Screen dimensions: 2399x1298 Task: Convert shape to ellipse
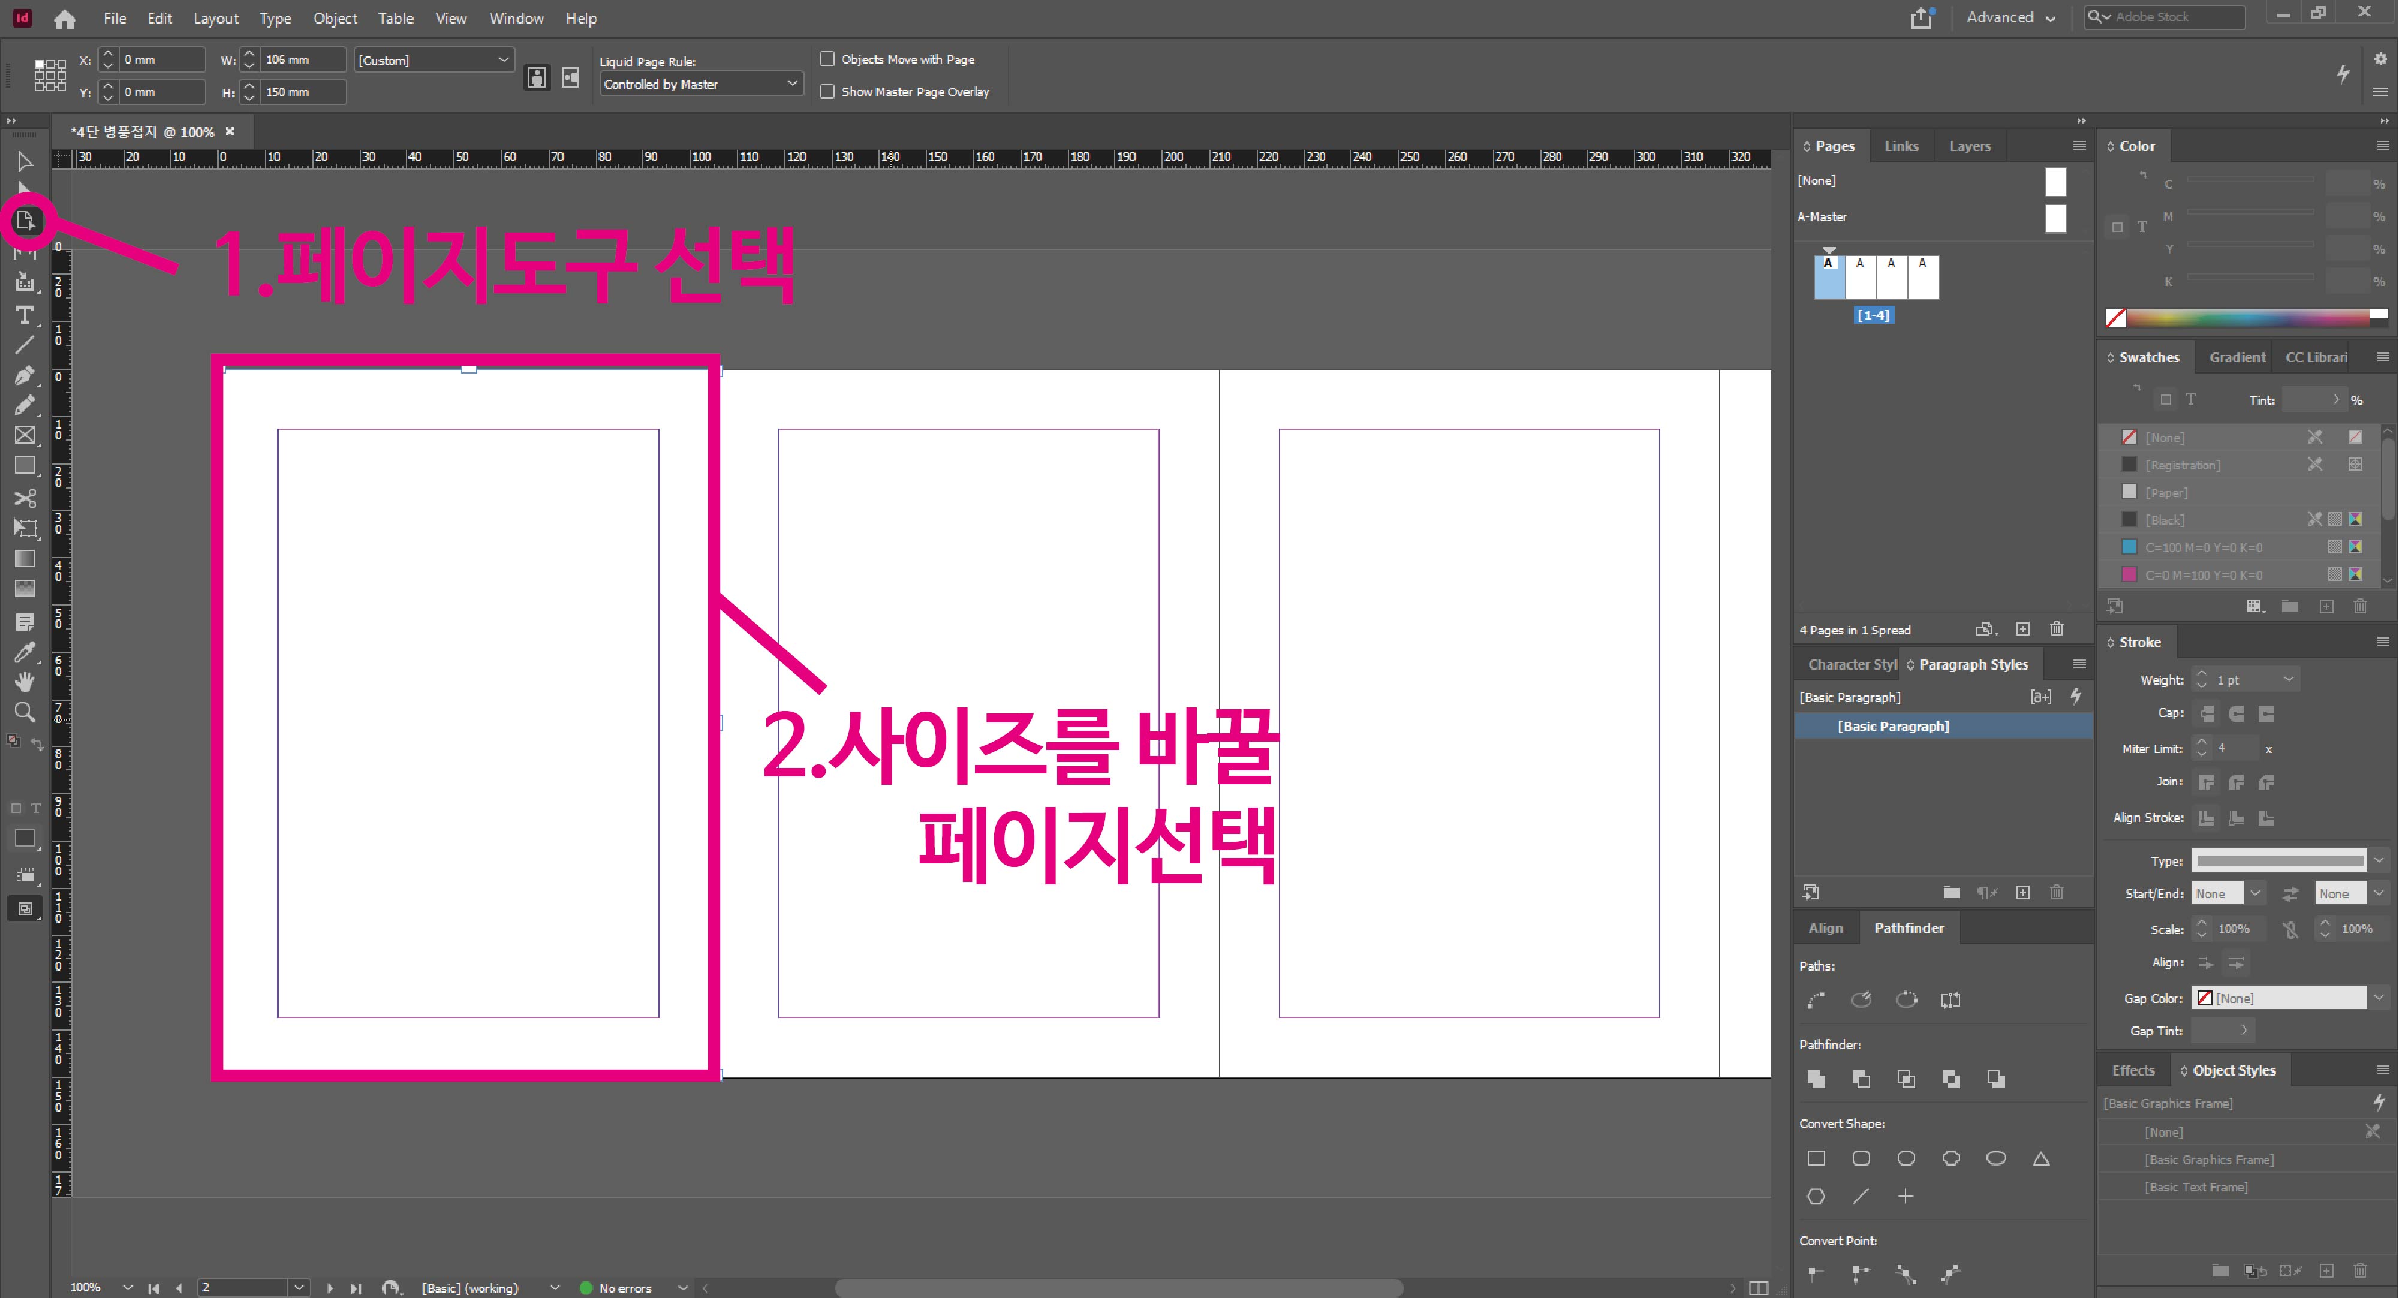point(1995,1157)
